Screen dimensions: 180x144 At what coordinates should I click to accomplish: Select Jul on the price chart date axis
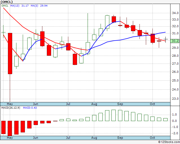68,104
